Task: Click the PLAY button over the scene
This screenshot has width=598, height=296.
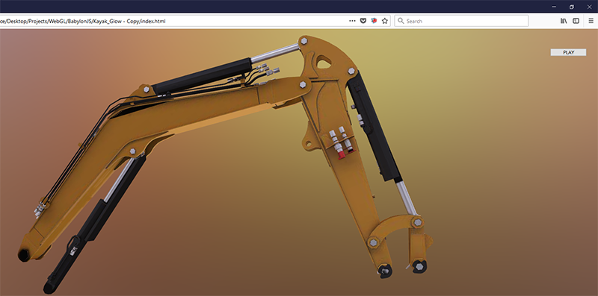Action: (568, 52)
